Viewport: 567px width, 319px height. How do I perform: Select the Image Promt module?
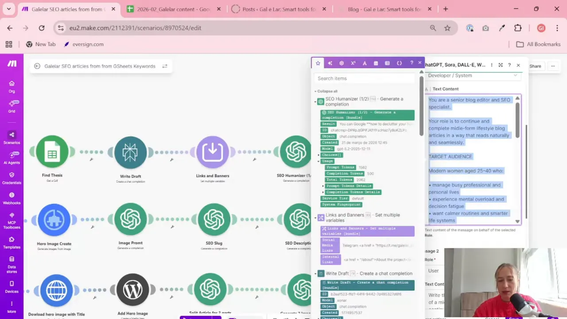(130, 219)
